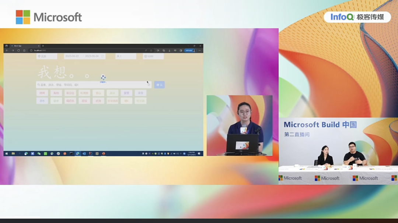The height and width of the screenshot is (223, 398).
Task: Click the 我想 search input box
Action: pos(94,85)
